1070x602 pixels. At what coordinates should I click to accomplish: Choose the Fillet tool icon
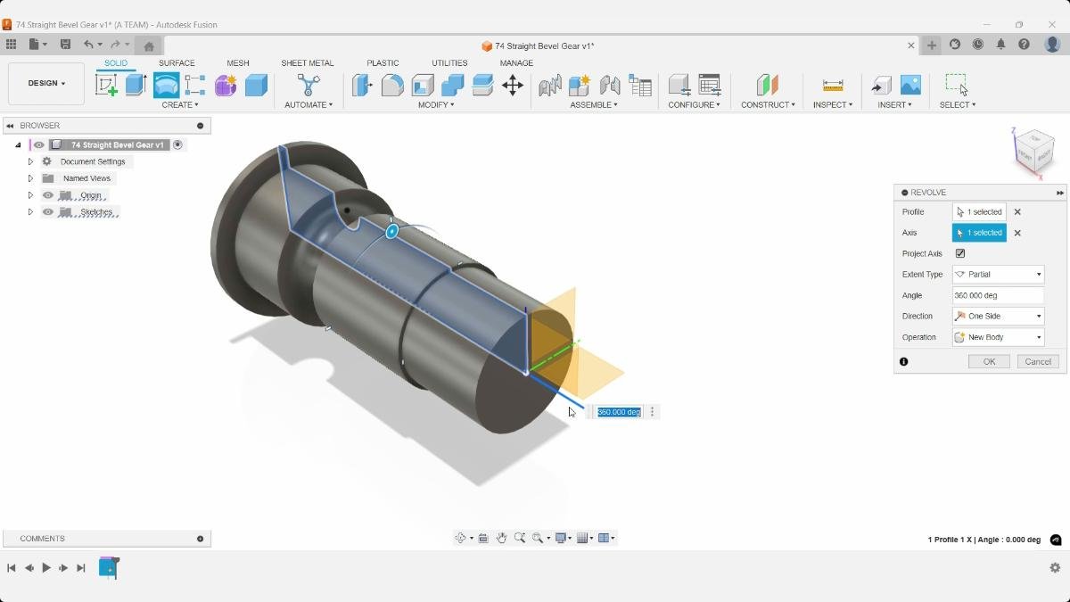tap(392, 85)
